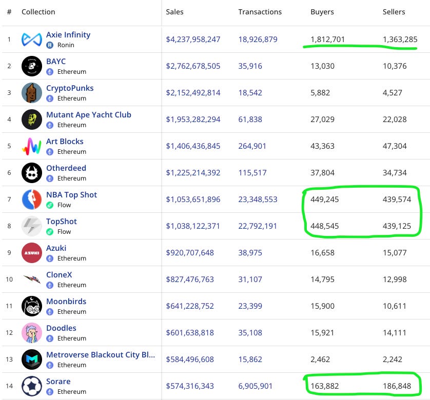Open the Otherdeed collection logo
This screenshot has width=430, height=400.
[32, 173]
